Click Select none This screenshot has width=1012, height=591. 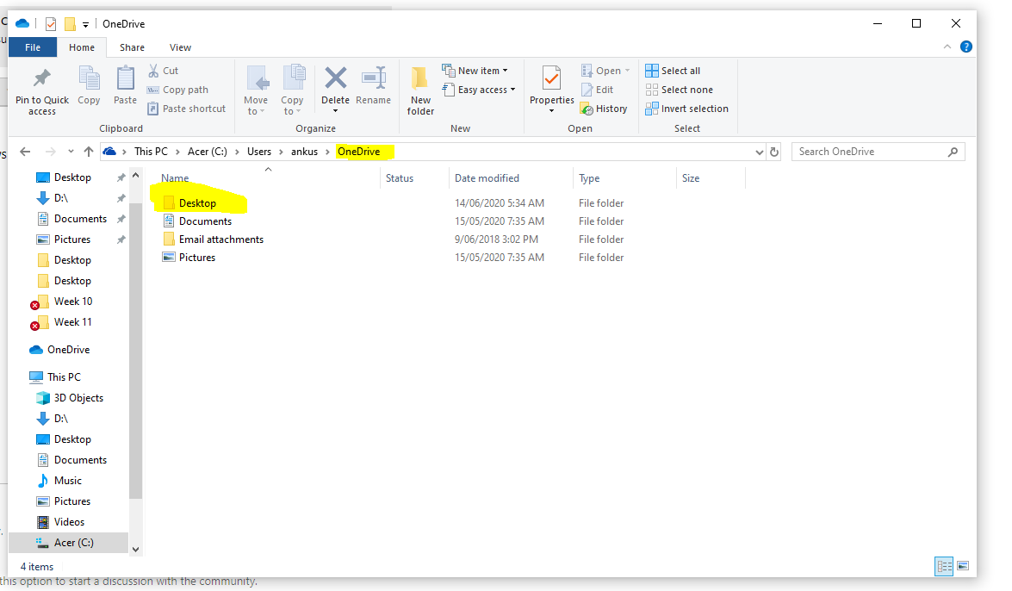[x=679, y=90]
